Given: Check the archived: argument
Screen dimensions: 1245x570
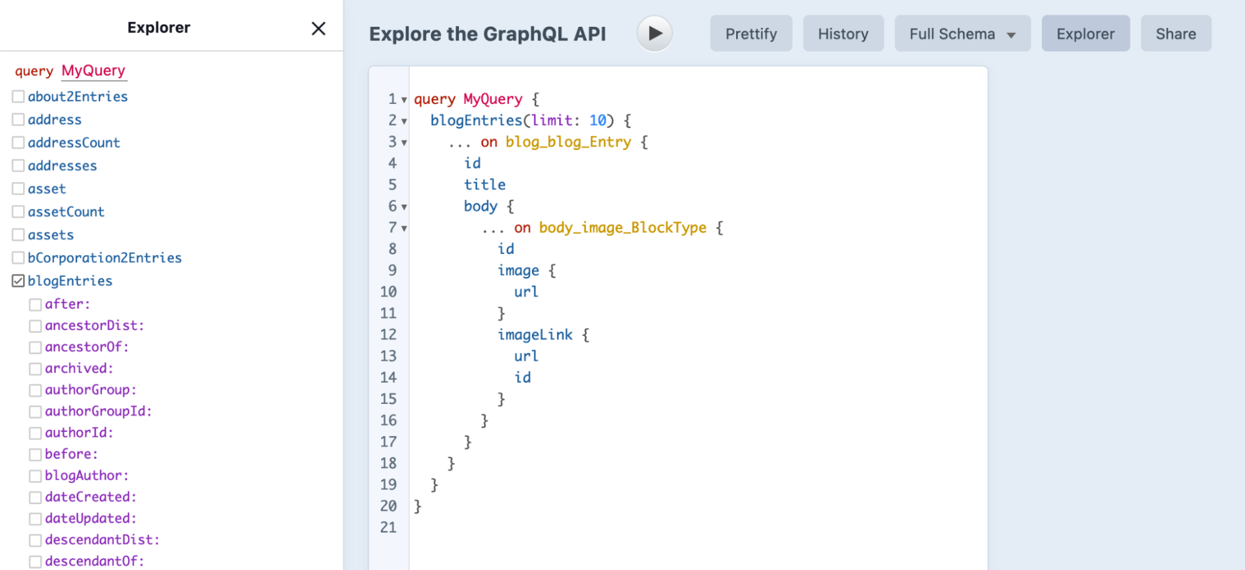Looking at the screenshot, I should coord(36,369).
